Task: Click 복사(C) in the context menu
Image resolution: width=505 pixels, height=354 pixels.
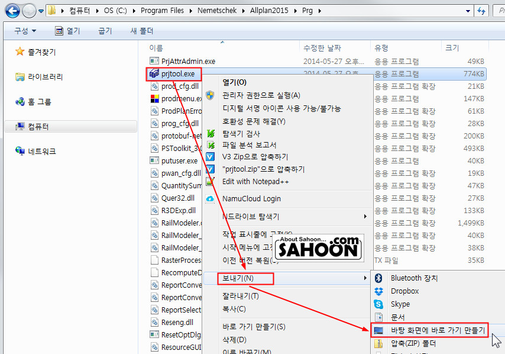Action: pos(234,309)
